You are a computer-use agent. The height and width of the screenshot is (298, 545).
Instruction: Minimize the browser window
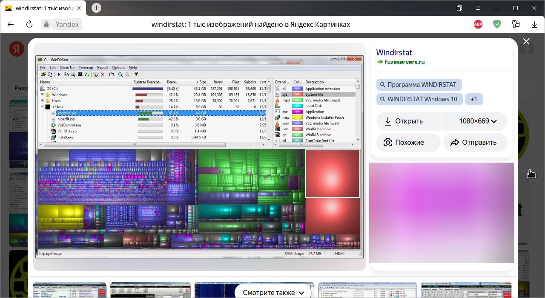(497, 8)
